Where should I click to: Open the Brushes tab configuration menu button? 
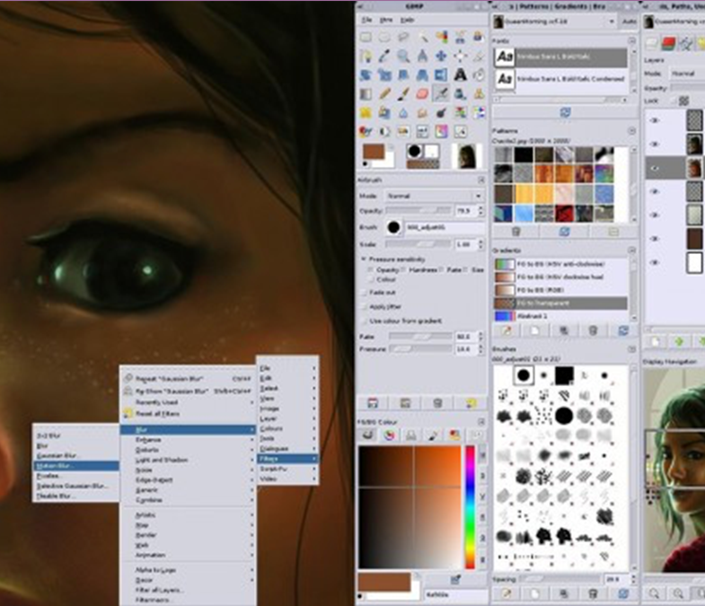tap(631, 349)
